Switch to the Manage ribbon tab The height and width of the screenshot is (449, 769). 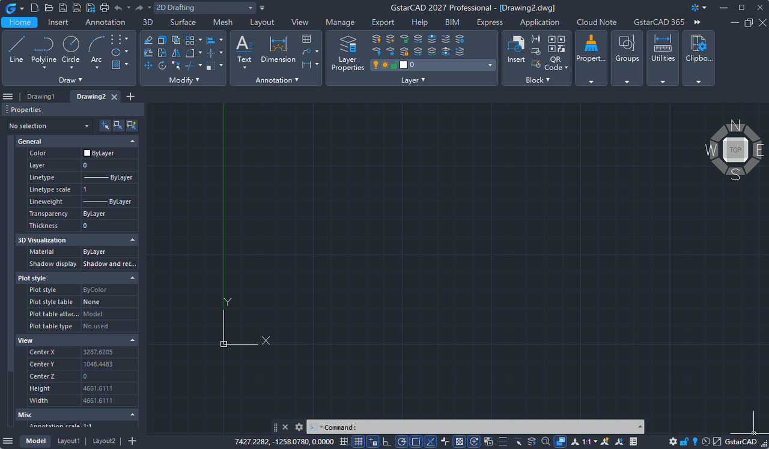(340, 22)
